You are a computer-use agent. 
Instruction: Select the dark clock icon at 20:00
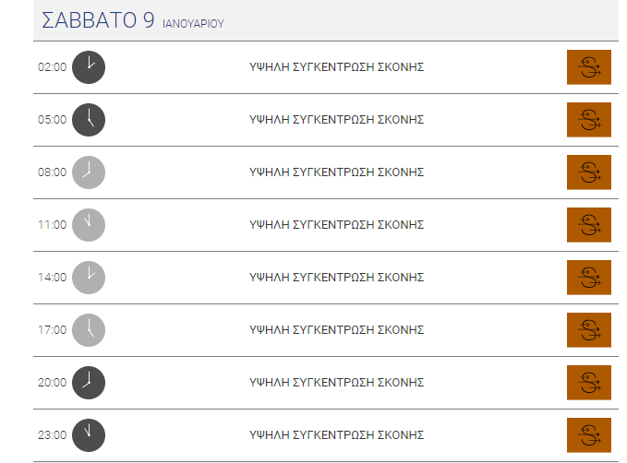89,383
